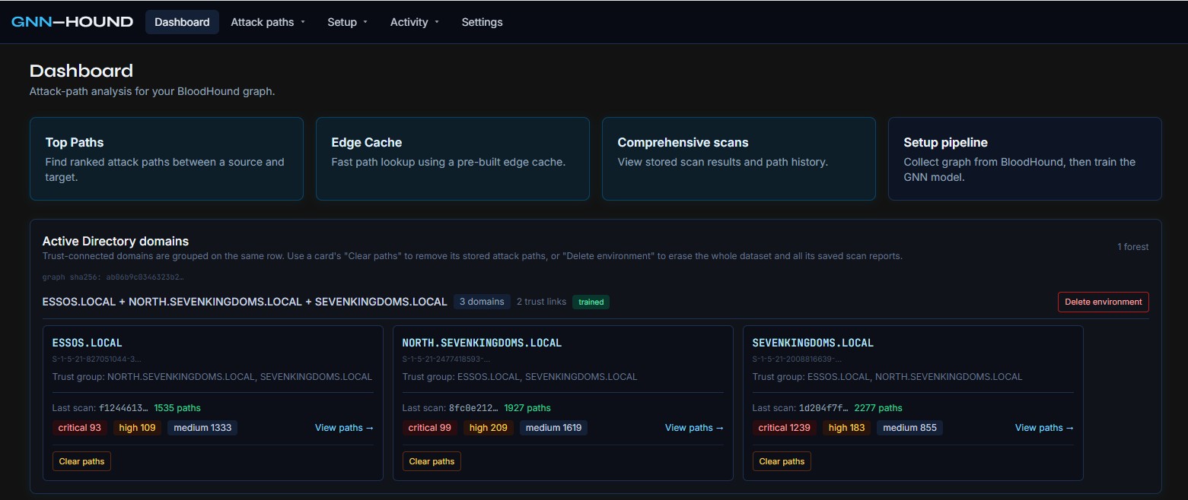Image resolution: width=1188 pixels, height=500 pixels.
Task: Click the Delete environment button
Action: point(1103,302)
